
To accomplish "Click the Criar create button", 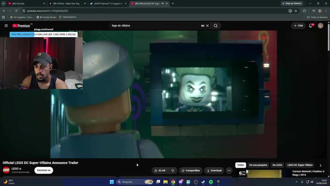I will [298, 26].
